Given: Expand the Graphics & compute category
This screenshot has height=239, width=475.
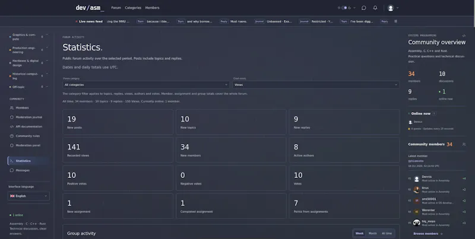Looking at the screenshot, I should pyautogui.click(x=47, y=35).
